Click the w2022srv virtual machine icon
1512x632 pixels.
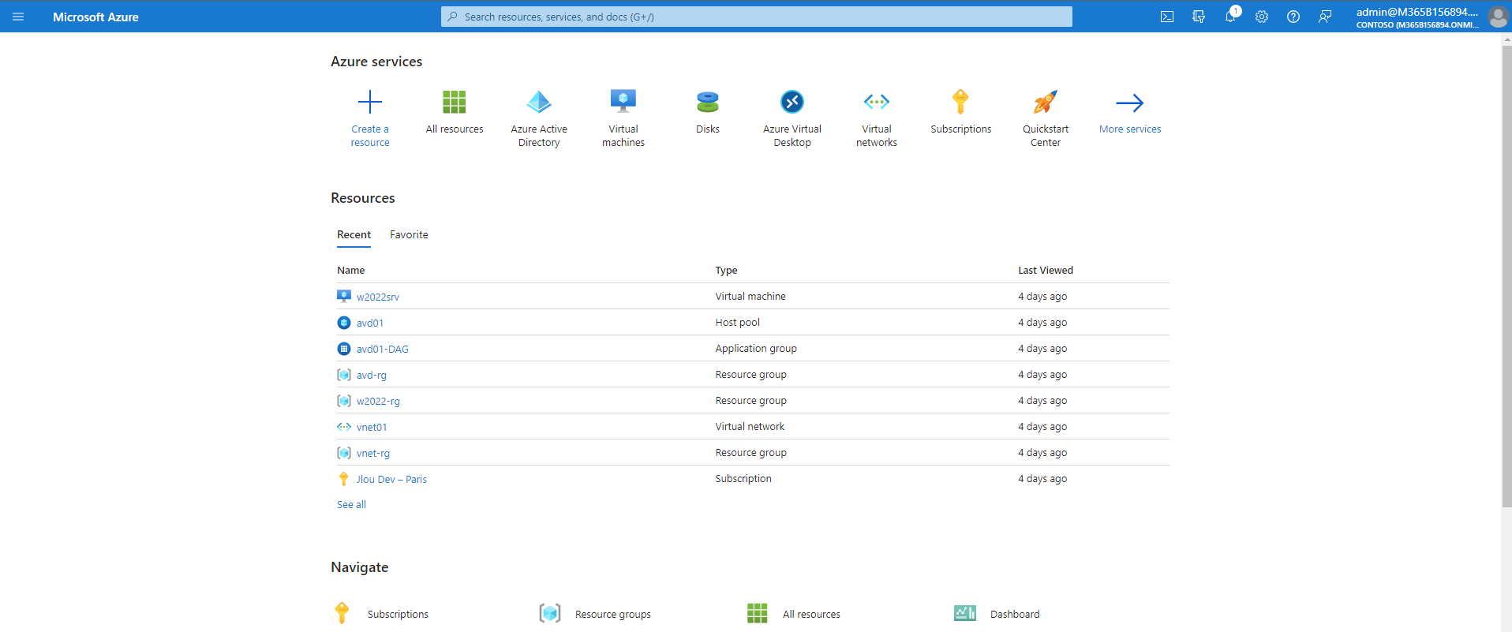[x=344, y=296]
